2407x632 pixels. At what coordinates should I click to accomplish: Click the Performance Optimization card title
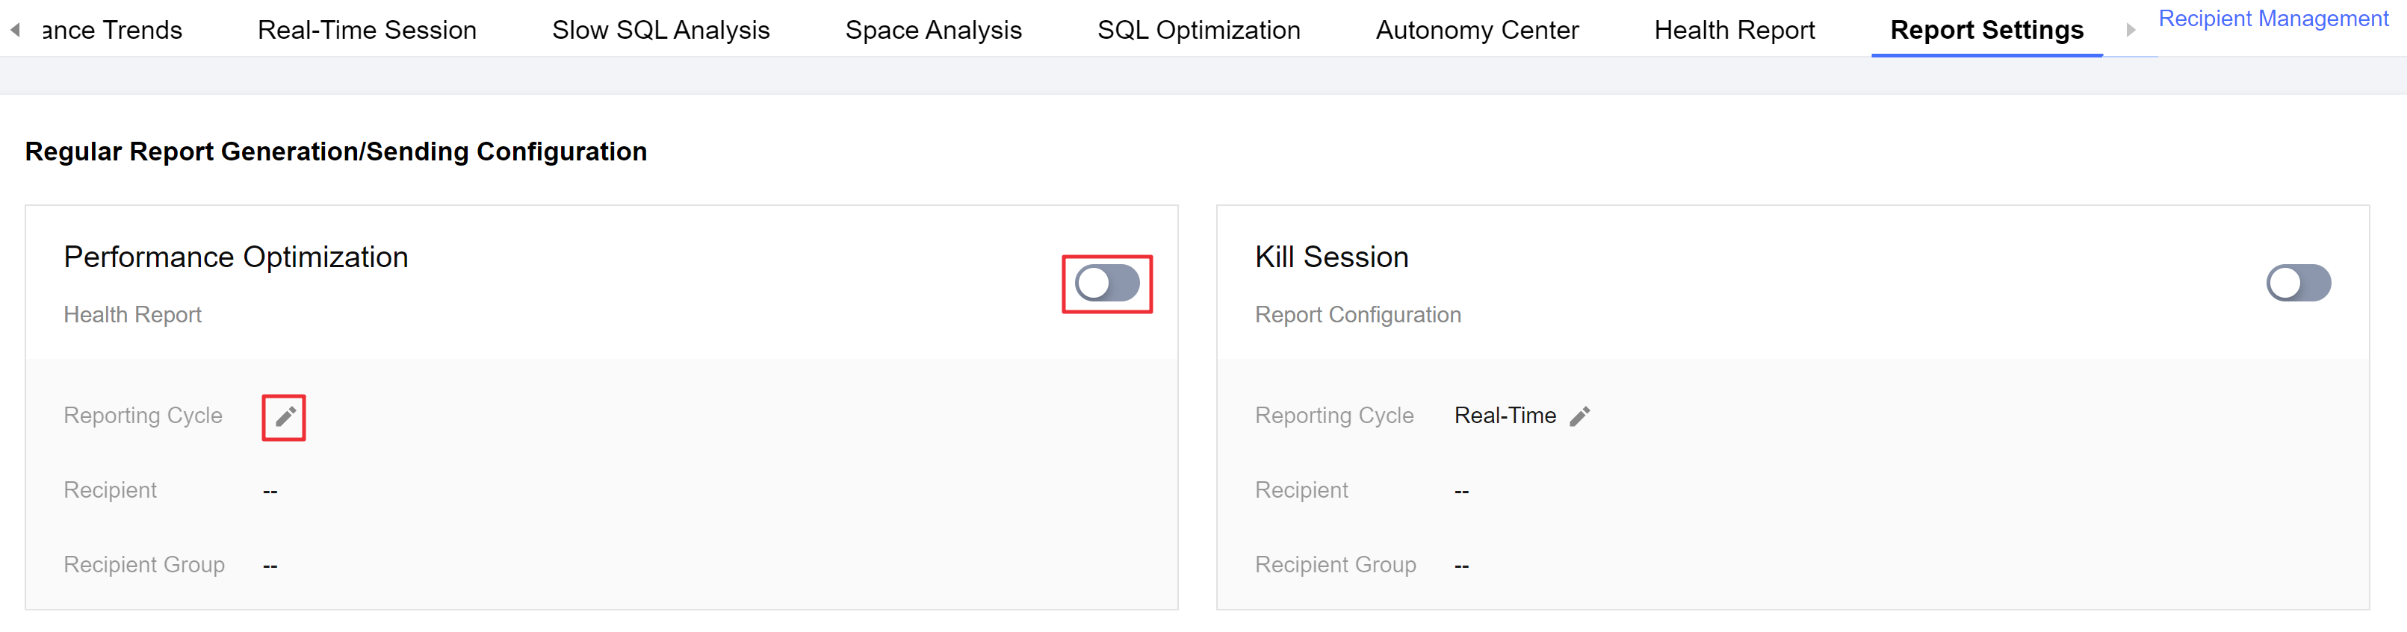pyautogui.click(x=235, y=257)
